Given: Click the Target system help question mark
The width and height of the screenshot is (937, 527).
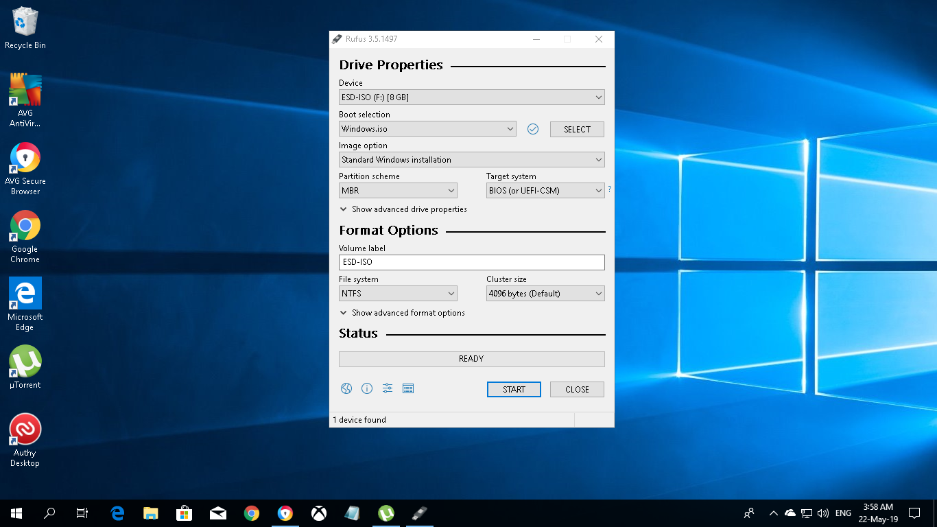Looking at the screenshot, I should click(x=609, y=189).
